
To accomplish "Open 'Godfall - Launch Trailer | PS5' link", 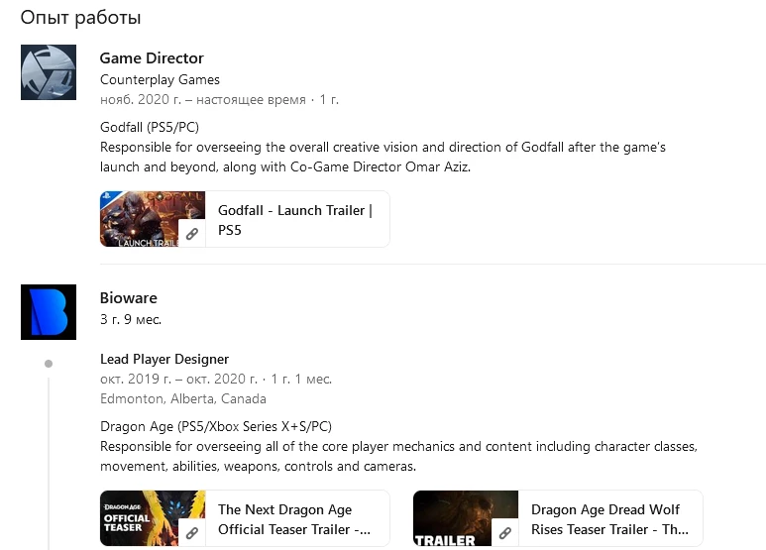I will click(295, 220).
